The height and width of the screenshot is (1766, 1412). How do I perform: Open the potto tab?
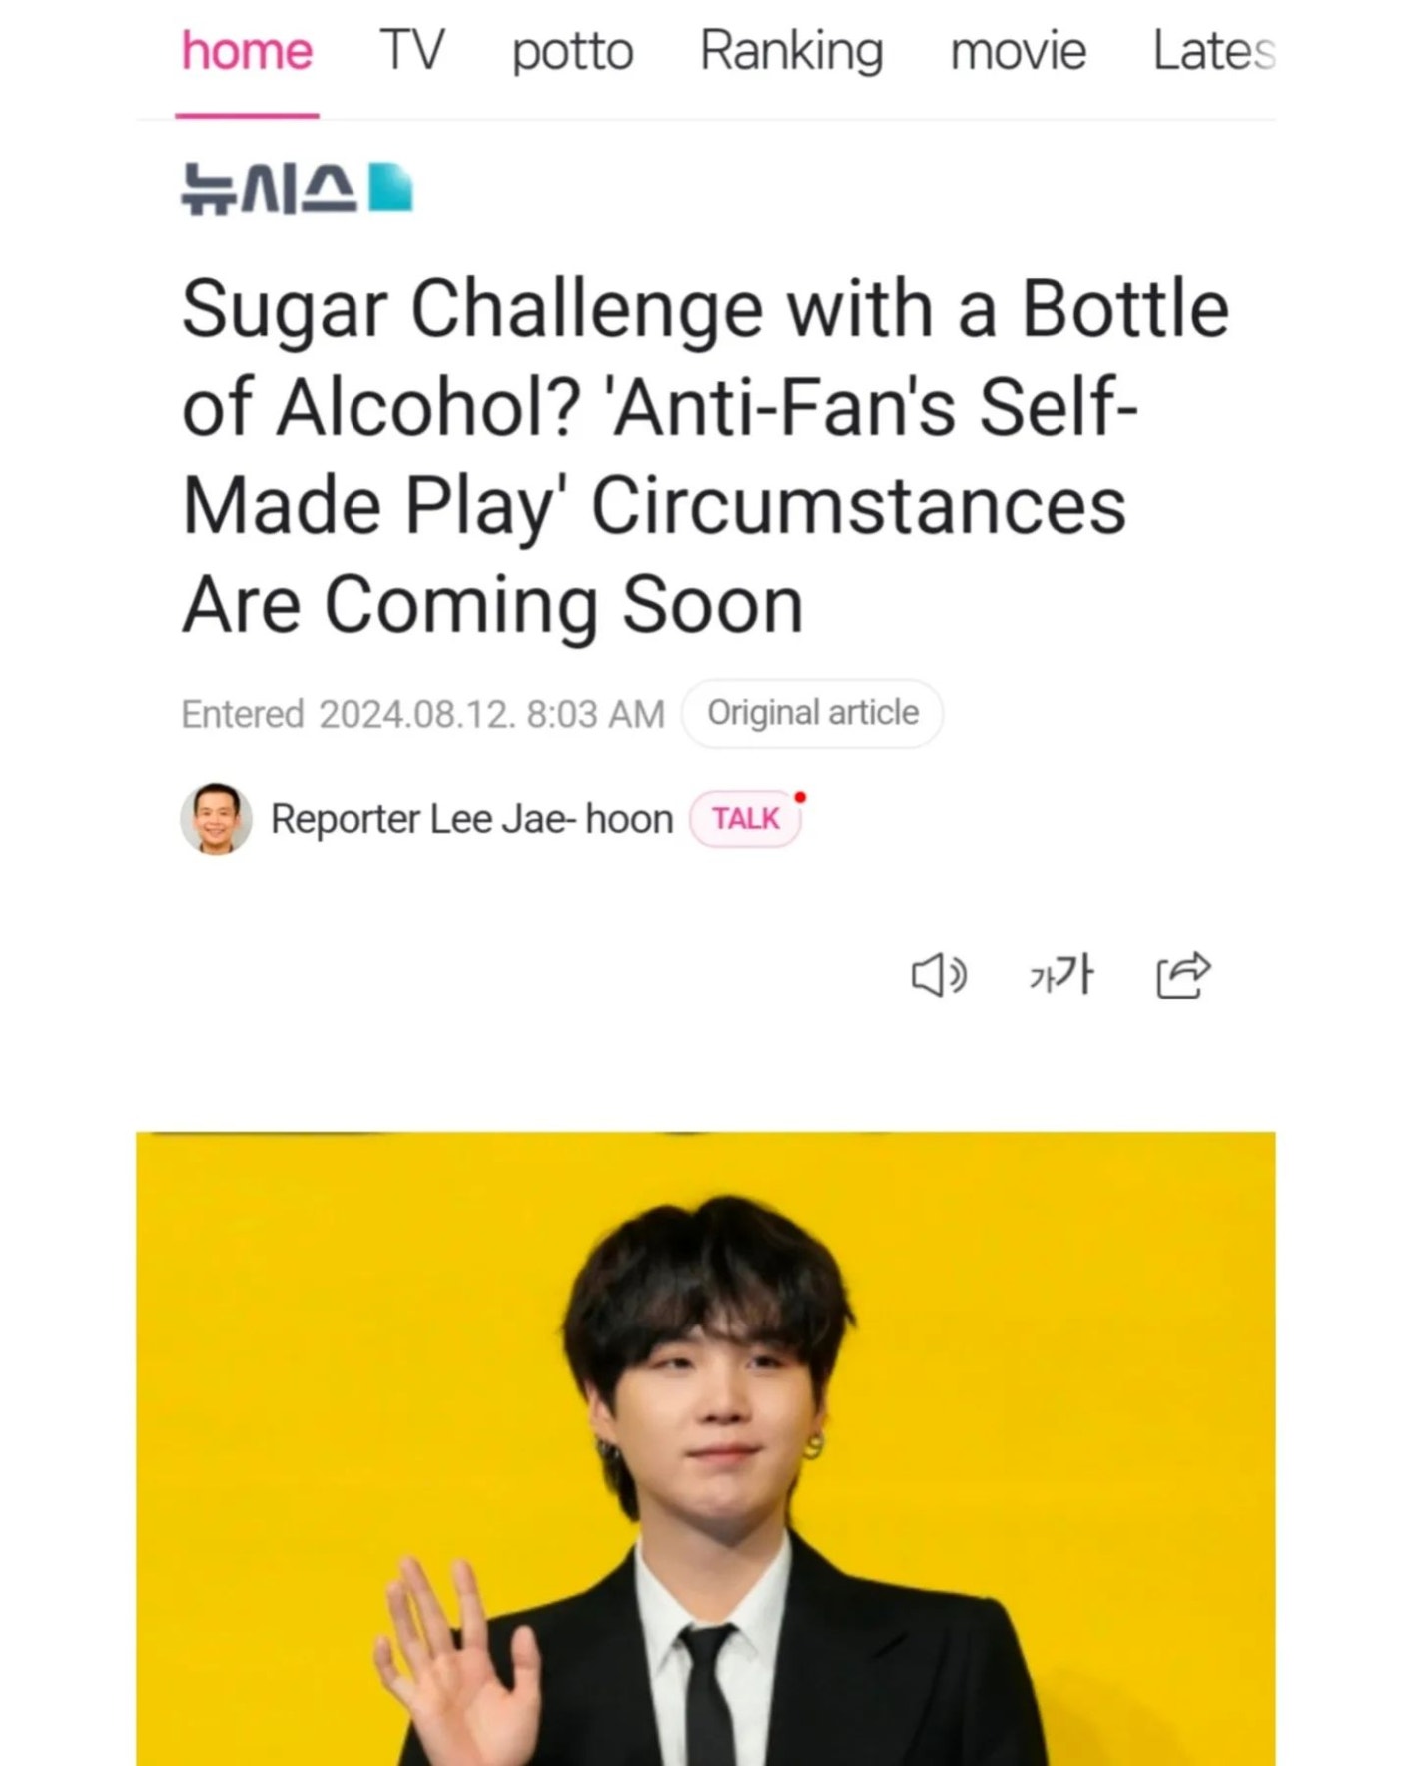click(x=572, y=51)
